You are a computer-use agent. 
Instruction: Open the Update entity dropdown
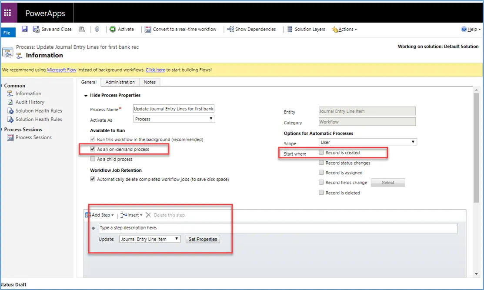tap(150, 239)
